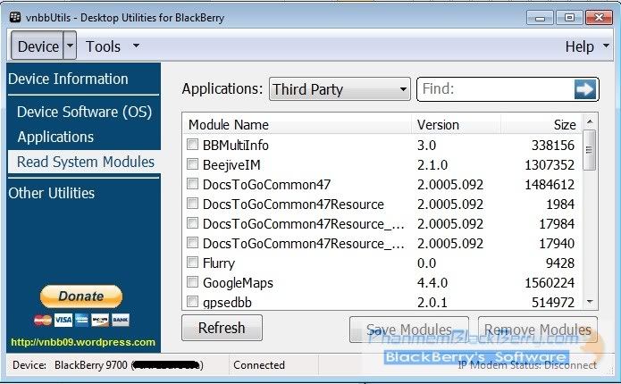Tick the gpsedbb checkbox
Viewport: 621px width, 384px height.
click(192, 302)
